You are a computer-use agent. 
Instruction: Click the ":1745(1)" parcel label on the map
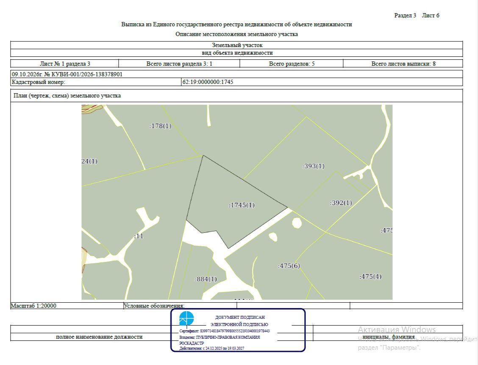pyautogui.click(x=242, y=205)
